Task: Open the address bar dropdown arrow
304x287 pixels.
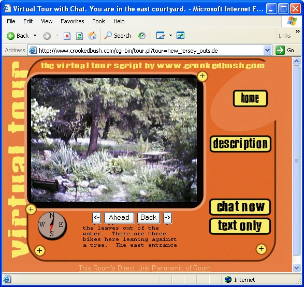Action: click(x=267, y=50)
